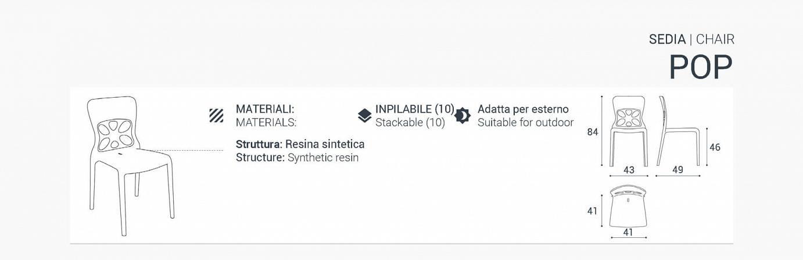The width and height of the screenshot is (803, 260).
Task: Click the SEDIA | CHAIR heading
Action: pos(691,40)
